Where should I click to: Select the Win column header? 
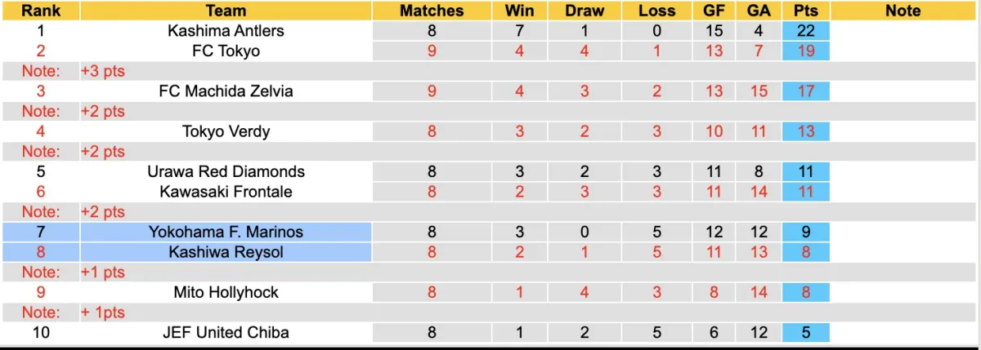520,11
